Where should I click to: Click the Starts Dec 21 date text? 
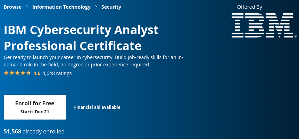(35, 112)
